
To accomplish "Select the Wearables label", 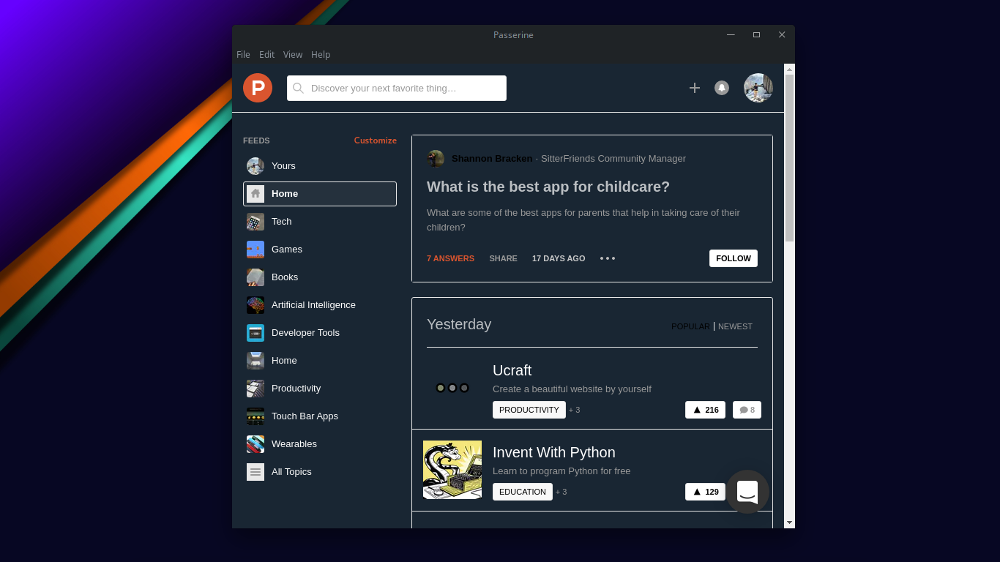I will [x=294, y=444].
